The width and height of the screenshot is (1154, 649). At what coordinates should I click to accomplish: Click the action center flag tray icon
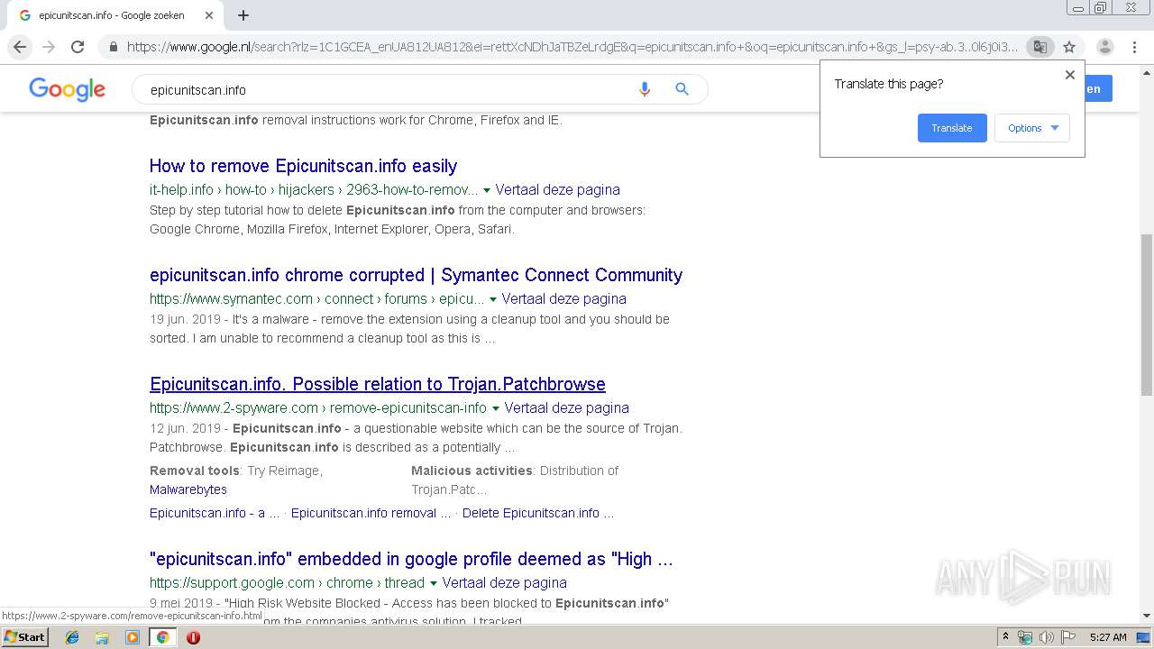[x=1067, y=637]
